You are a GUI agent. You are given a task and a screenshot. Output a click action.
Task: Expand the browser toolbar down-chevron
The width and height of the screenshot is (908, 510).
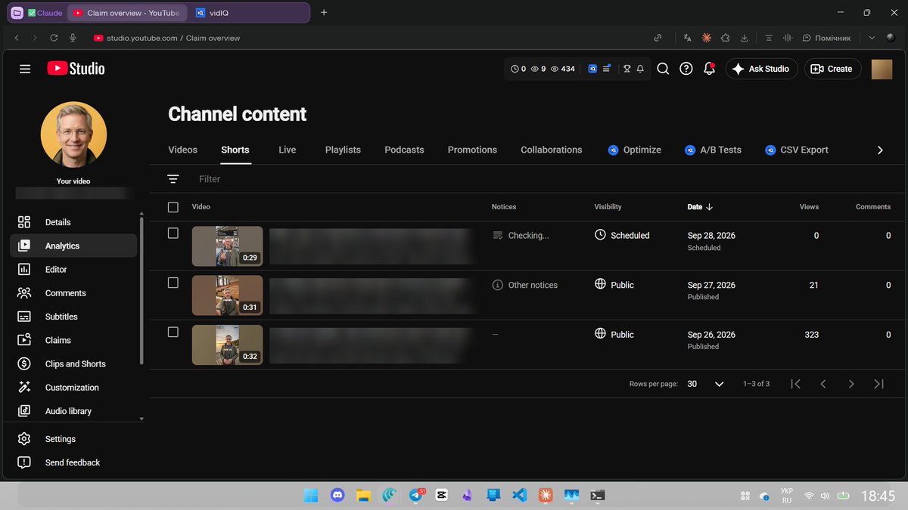pyautogui.click(x=872, y=38)
